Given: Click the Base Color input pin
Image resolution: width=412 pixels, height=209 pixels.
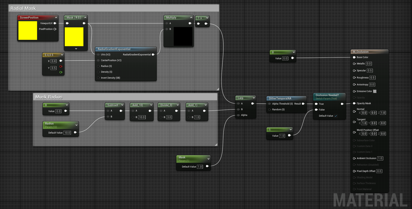Looking at the screenshot, I should 354,57.
